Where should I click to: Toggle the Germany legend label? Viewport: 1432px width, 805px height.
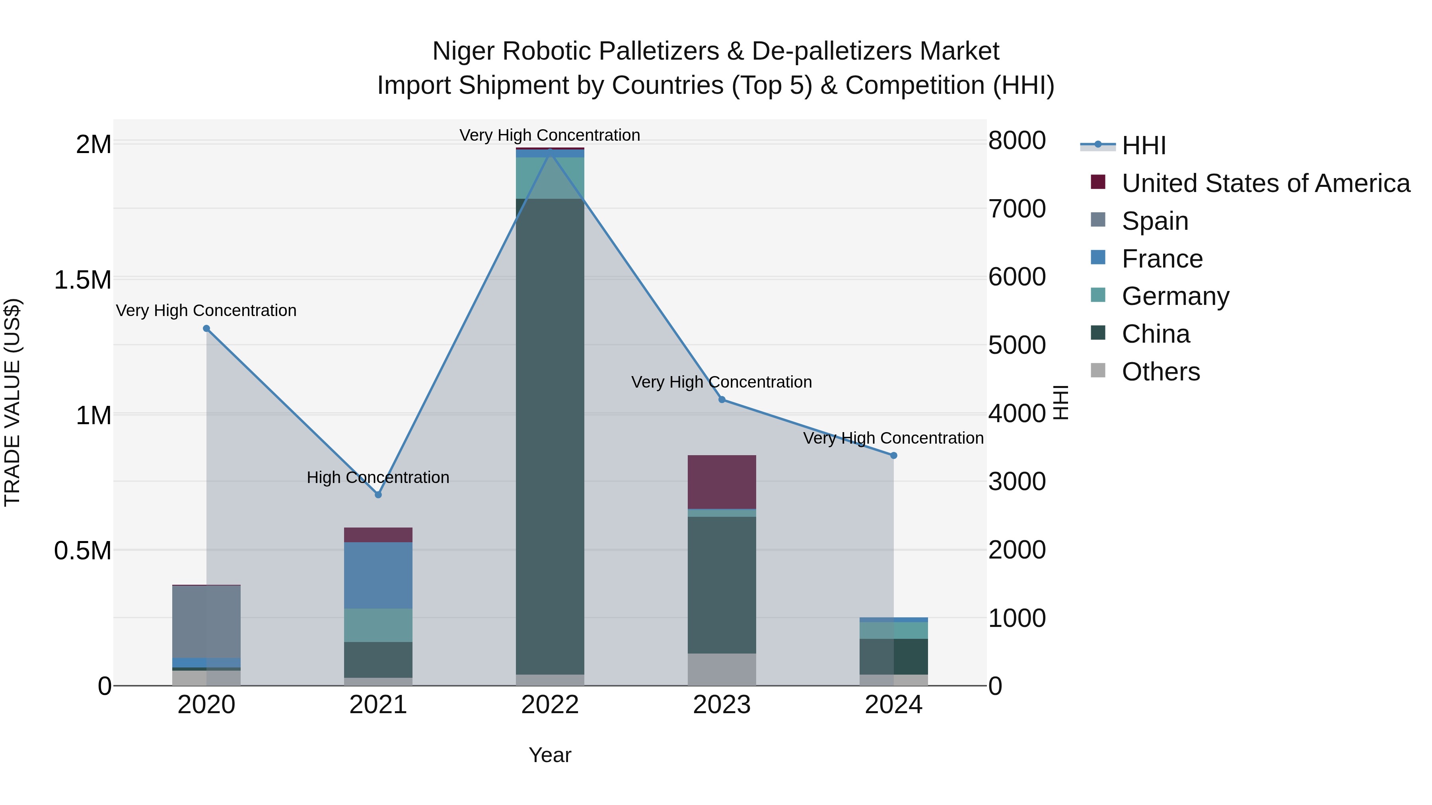click(x=1176, y=296)
